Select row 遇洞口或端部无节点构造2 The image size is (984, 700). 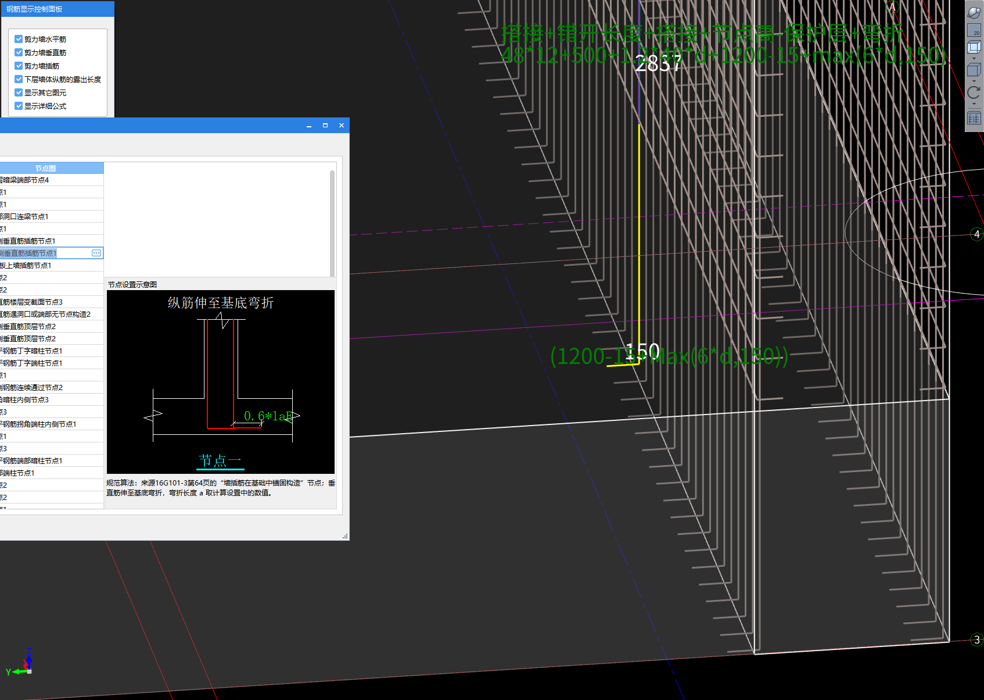coord(52,315)
